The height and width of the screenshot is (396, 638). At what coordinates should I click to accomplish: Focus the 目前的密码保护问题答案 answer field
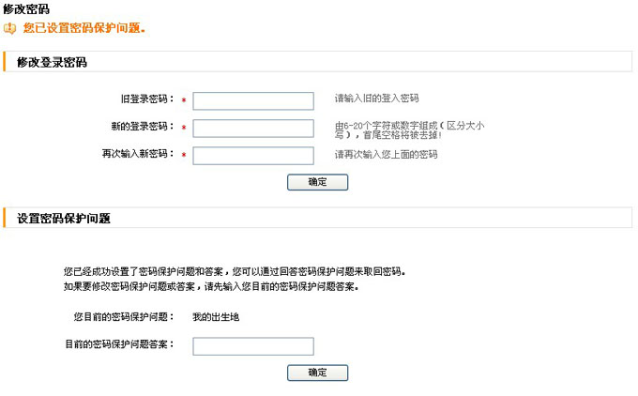point(253,346)
